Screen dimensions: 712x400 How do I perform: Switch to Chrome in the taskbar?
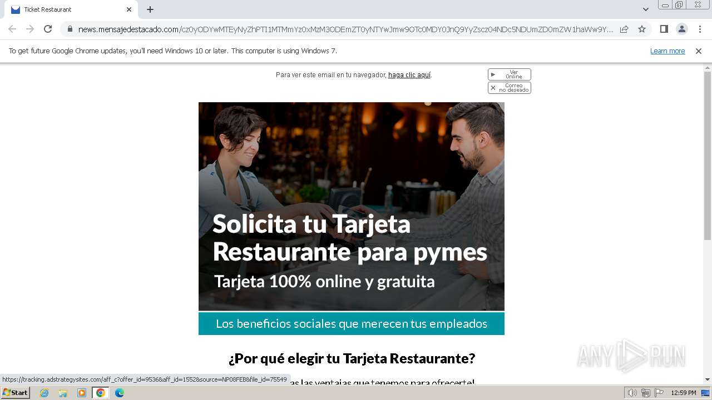(101, 393)
